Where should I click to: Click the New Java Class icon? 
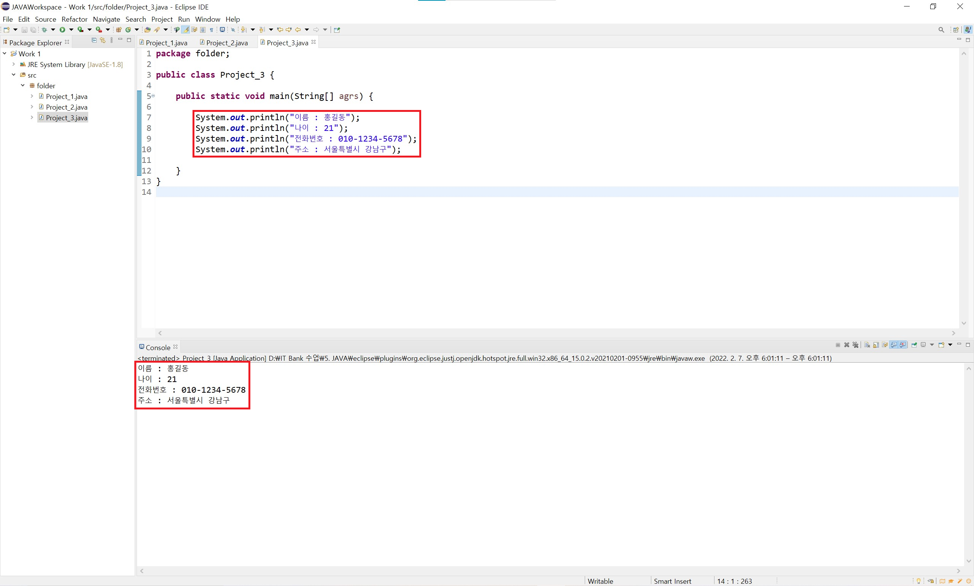(x=128, y=30)
